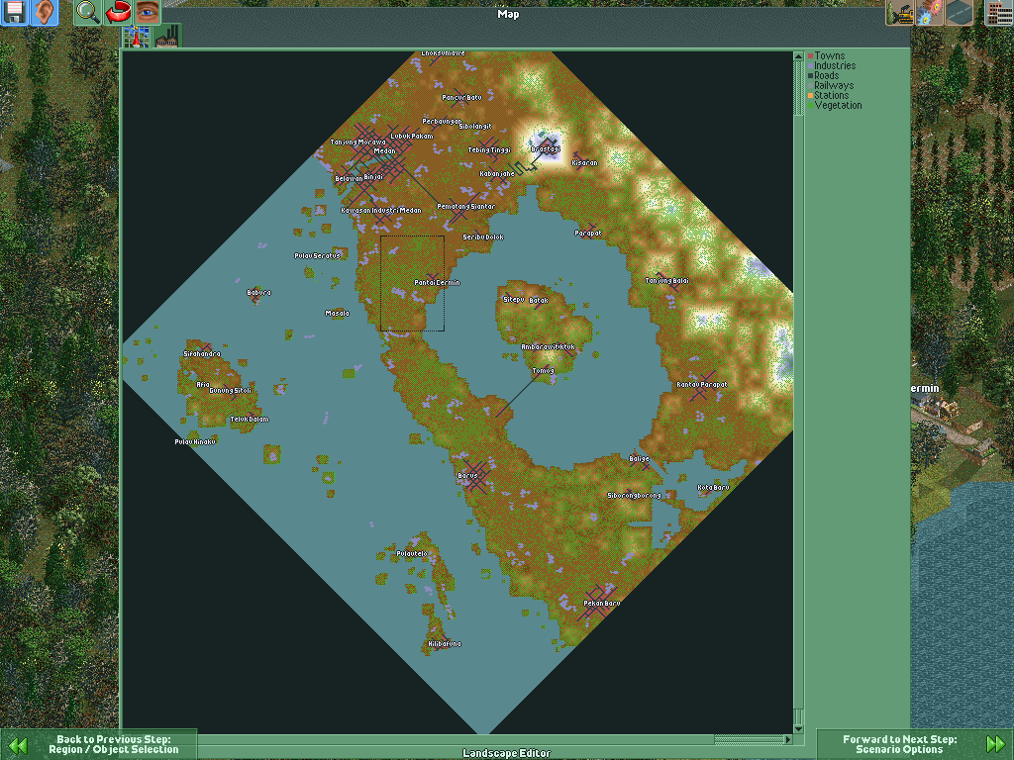1014x760 pixels.
Task: Open view options via the eye icon
Action: 147,12
